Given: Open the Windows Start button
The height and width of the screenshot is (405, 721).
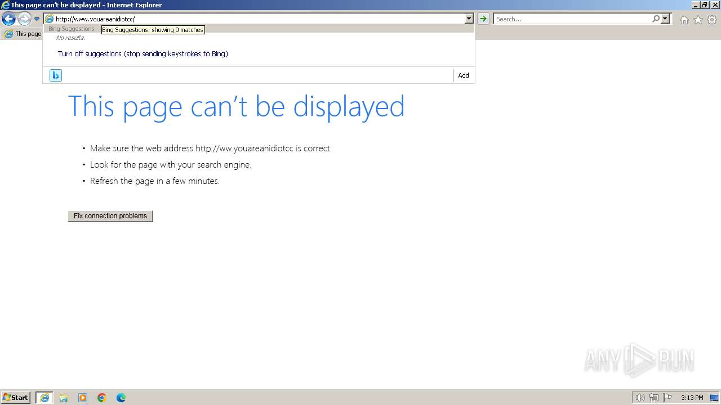Looking at the screenshot, I should [15, 398].
